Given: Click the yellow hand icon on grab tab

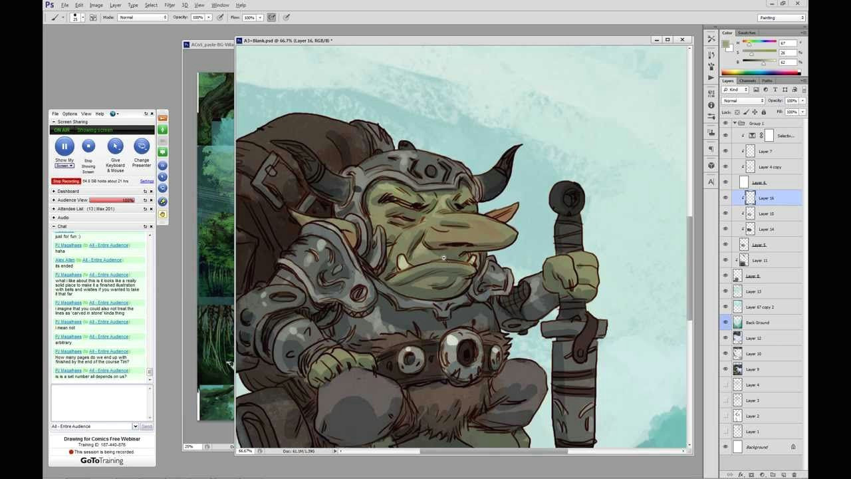Looking at the screenshot, I should click(x=162, y=214).
